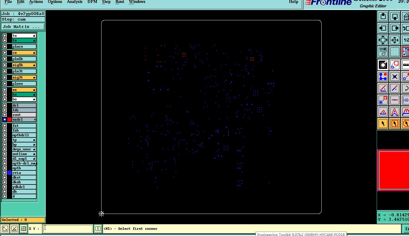Viewport: 409px width, 236px height.
Task: Toggle the checkbox for layer plnss
Action: pyautogui.click(x=5, y=84)
